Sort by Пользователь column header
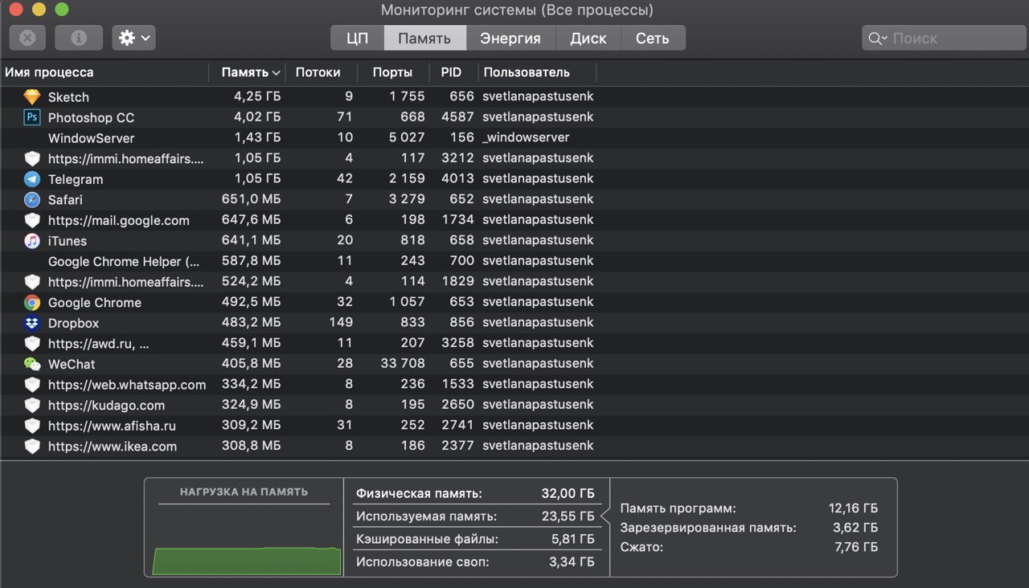This screenshot has height=588, width=1029. (x=537, y=72)
